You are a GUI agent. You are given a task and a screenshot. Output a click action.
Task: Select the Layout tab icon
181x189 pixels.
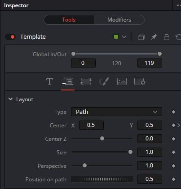68,81
